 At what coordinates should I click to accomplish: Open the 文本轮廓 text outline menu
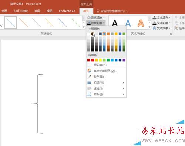click(x=161, y=23)
